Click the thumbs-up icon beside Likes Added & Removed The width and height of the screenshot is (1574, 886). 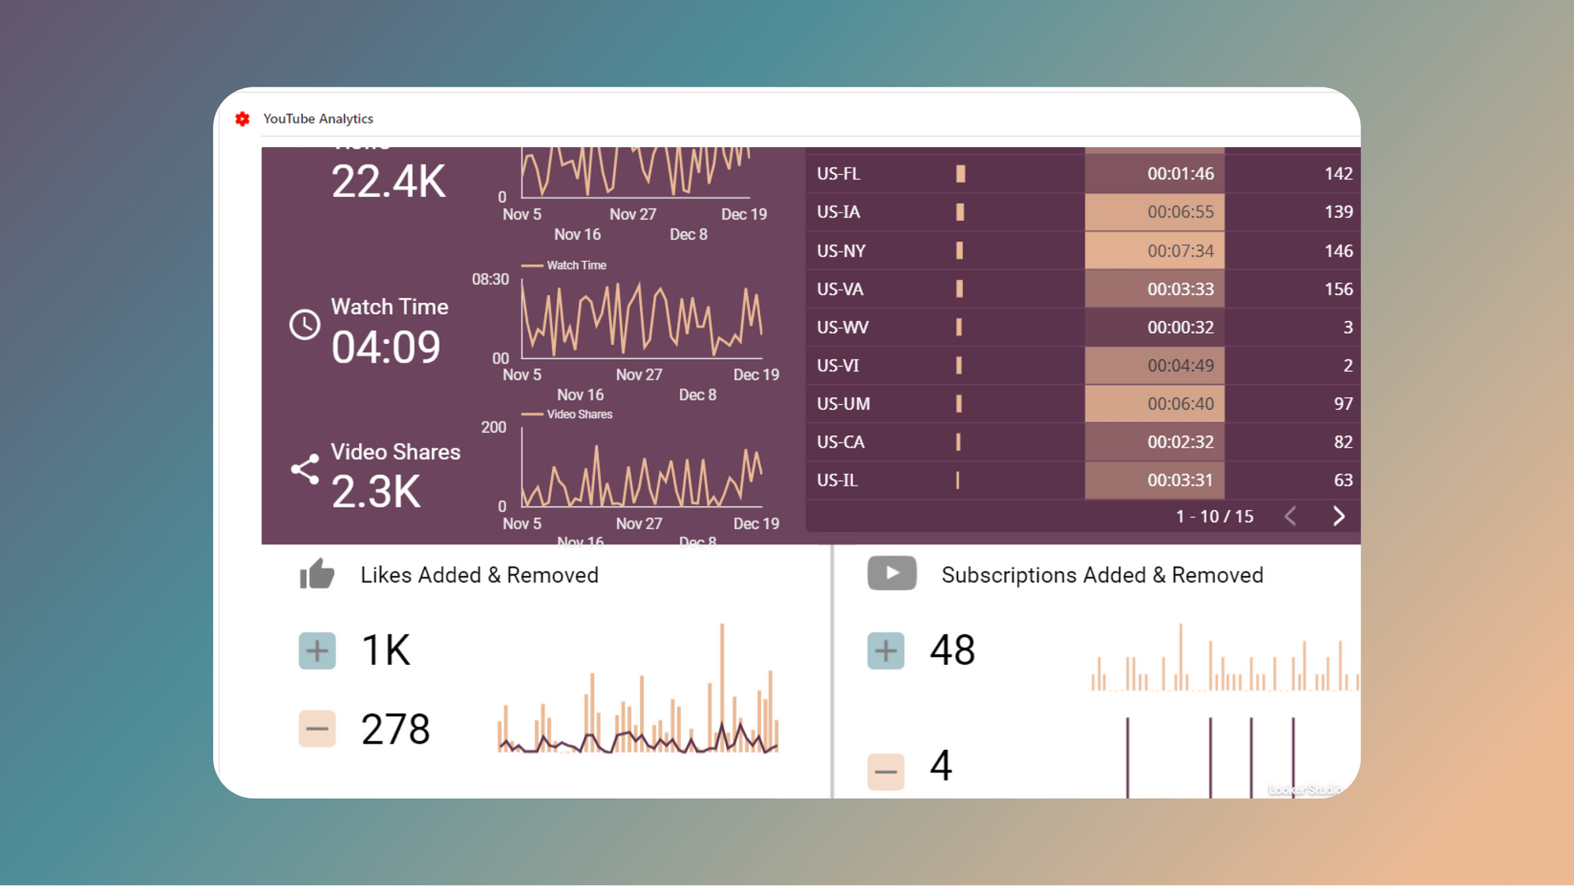point(319,574)
